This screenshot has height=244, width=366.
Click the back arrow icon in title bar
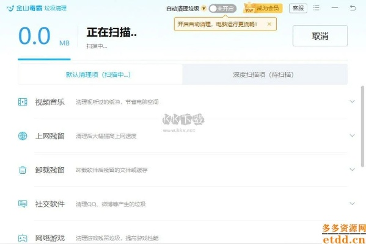pyautogui.click(x=353, y=8)
